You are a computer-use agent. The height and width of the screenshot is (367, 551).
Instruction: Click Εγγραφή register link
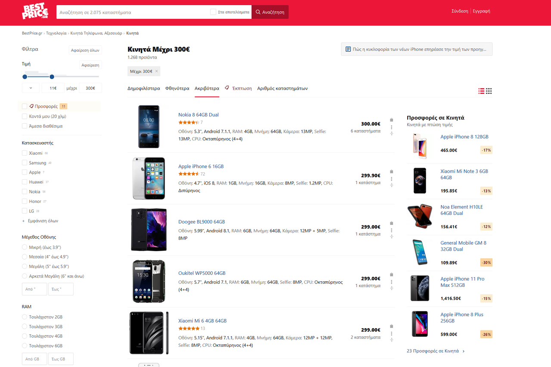[x=481, y=11]
